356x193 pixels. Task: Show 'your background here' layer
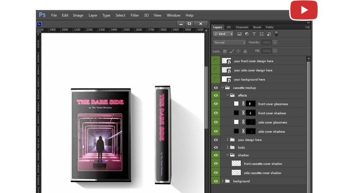point(216,79)
